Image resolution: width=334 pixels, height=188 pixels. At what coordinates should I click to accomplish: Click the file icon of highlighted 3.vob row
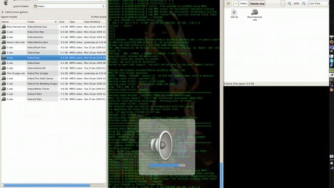4,58
